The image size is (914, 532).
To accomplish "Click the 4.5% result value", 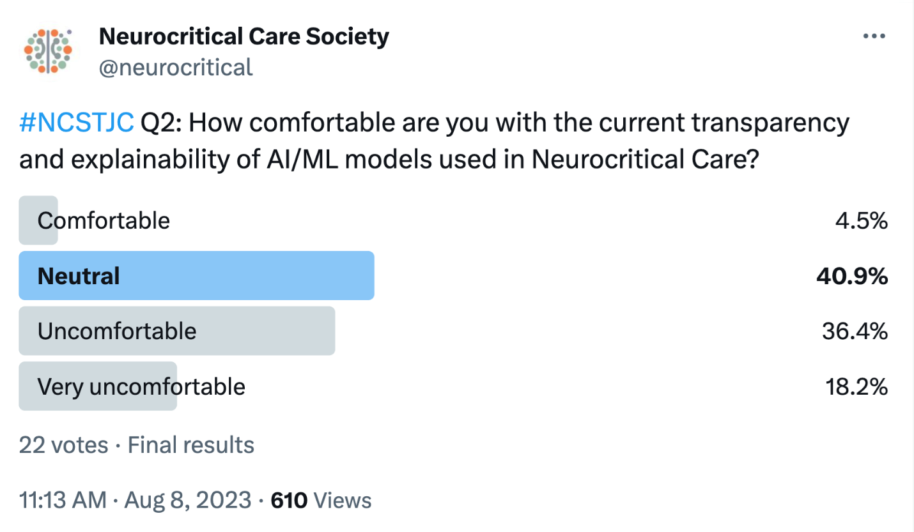I will coord(861,221).
